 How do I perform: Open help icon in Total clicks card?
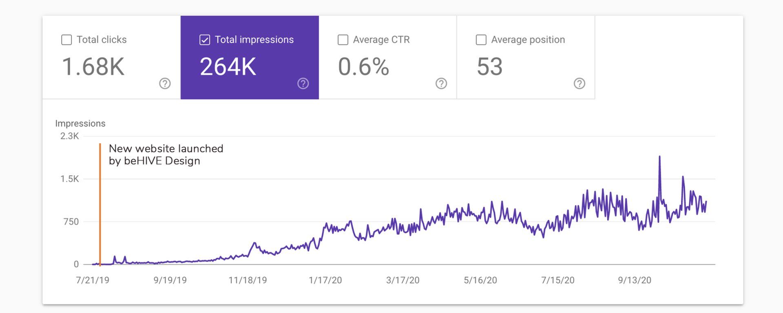point(165,83)
